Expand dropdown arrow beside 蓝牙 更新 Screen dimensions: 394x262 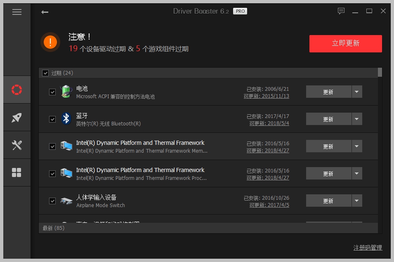click(357, 119)
